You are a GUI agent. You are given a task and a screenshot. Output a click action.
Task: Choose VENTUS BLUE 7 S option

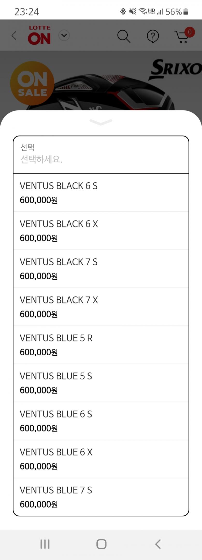coord(101,497)
